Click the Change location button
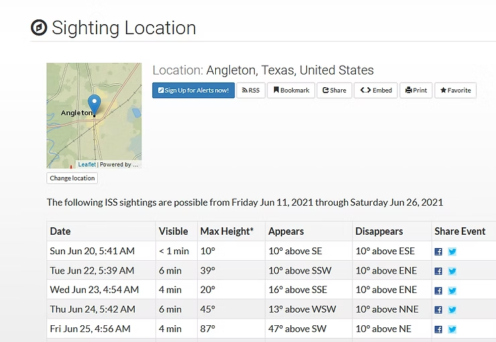Screen dimensions: 496x342 72,178
